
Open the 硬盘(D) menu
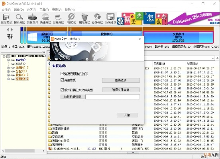[19, 10]
